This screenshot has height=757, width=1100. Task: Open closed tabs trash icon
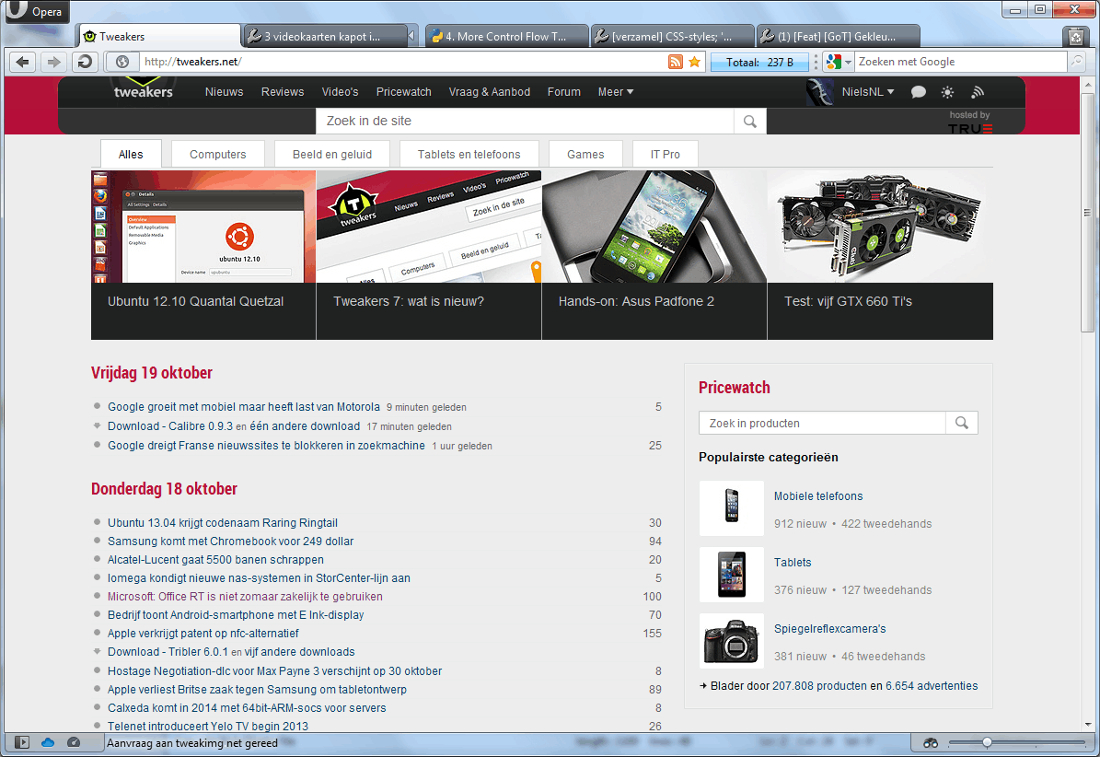pyautogui.click(x=1075, y=37)
